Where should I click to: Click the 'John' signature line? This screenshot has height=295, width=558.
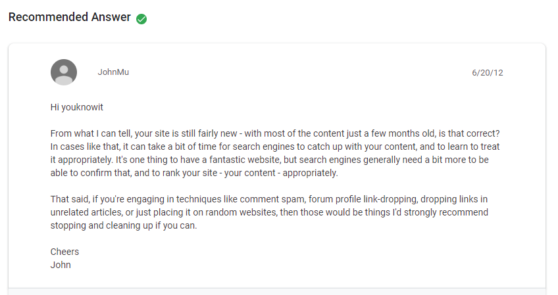click(x=61, y=265)
